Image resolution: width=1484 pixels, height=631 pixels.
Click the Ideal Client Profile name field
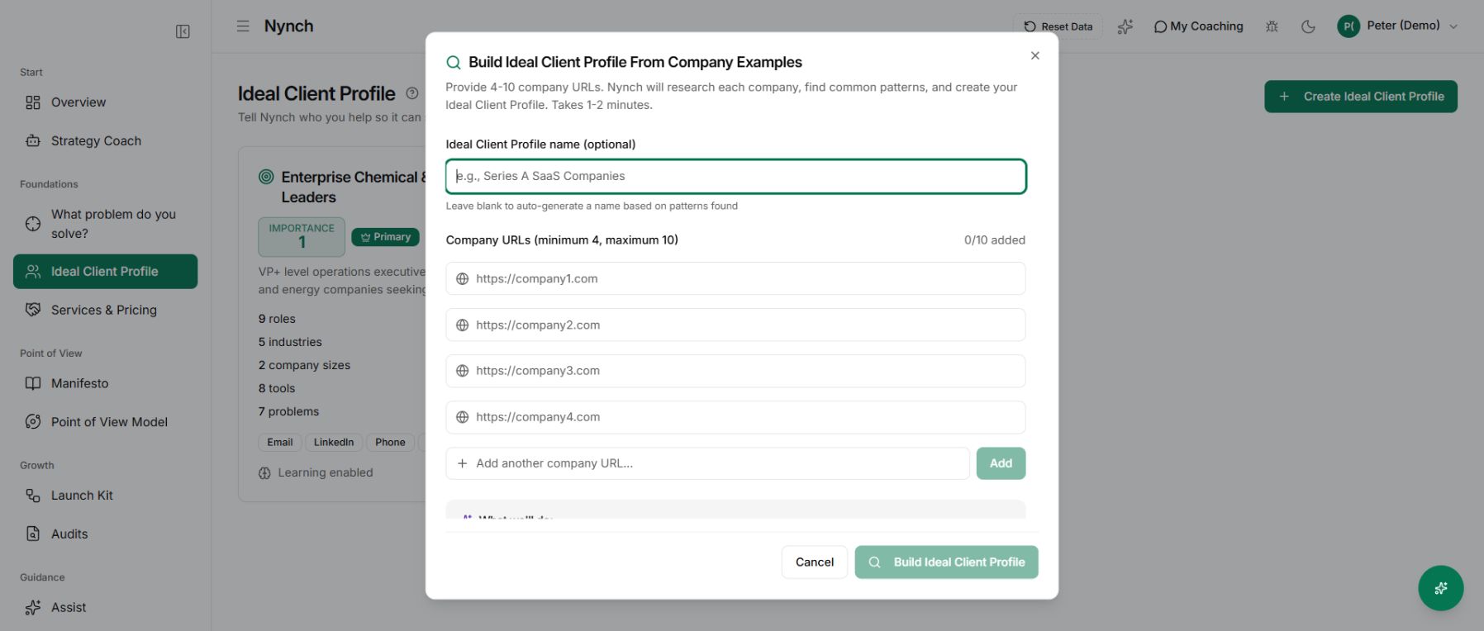(x=735, y=176)
